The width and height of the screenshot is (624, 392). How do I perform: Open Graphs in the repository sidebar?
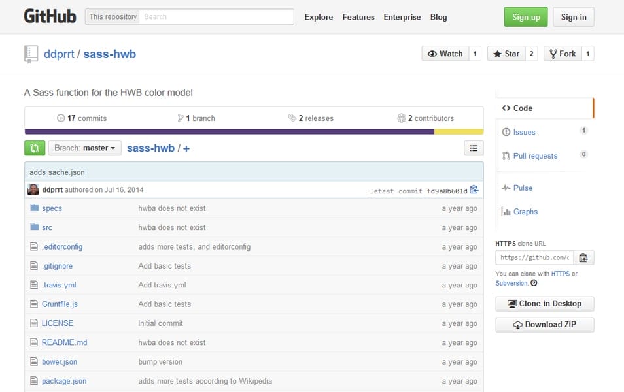pos(523,211)
